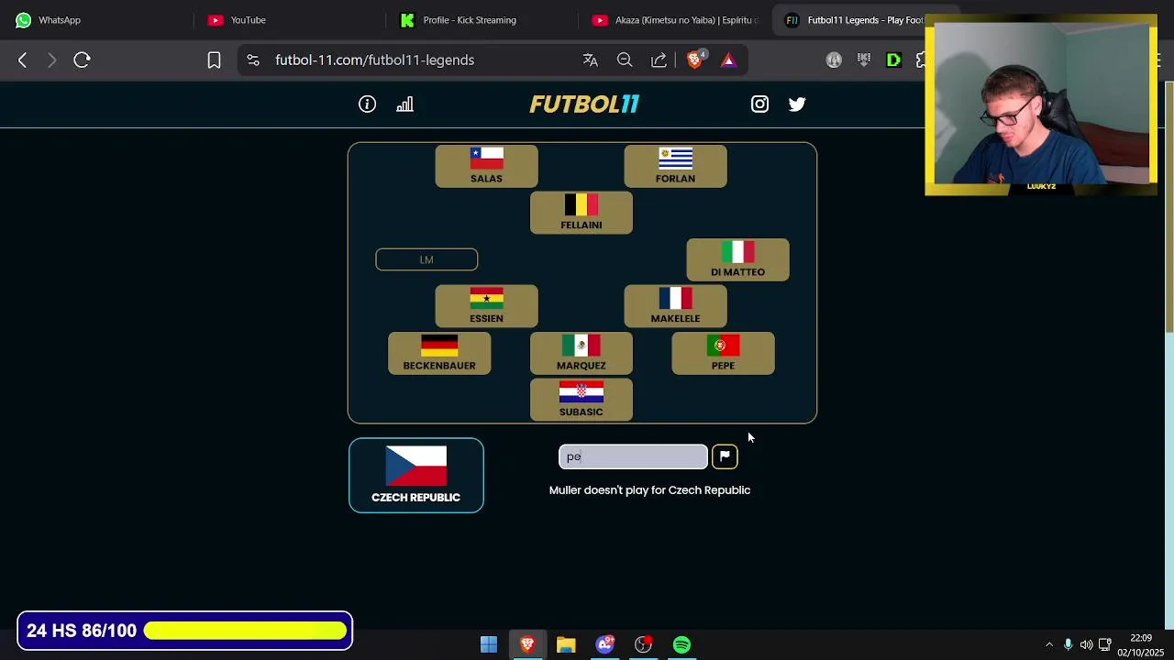Viewport: 1174px width, 660px height.
Task: Open network status tray icon
Action: pyautogui.click(x=1104, y=644)
